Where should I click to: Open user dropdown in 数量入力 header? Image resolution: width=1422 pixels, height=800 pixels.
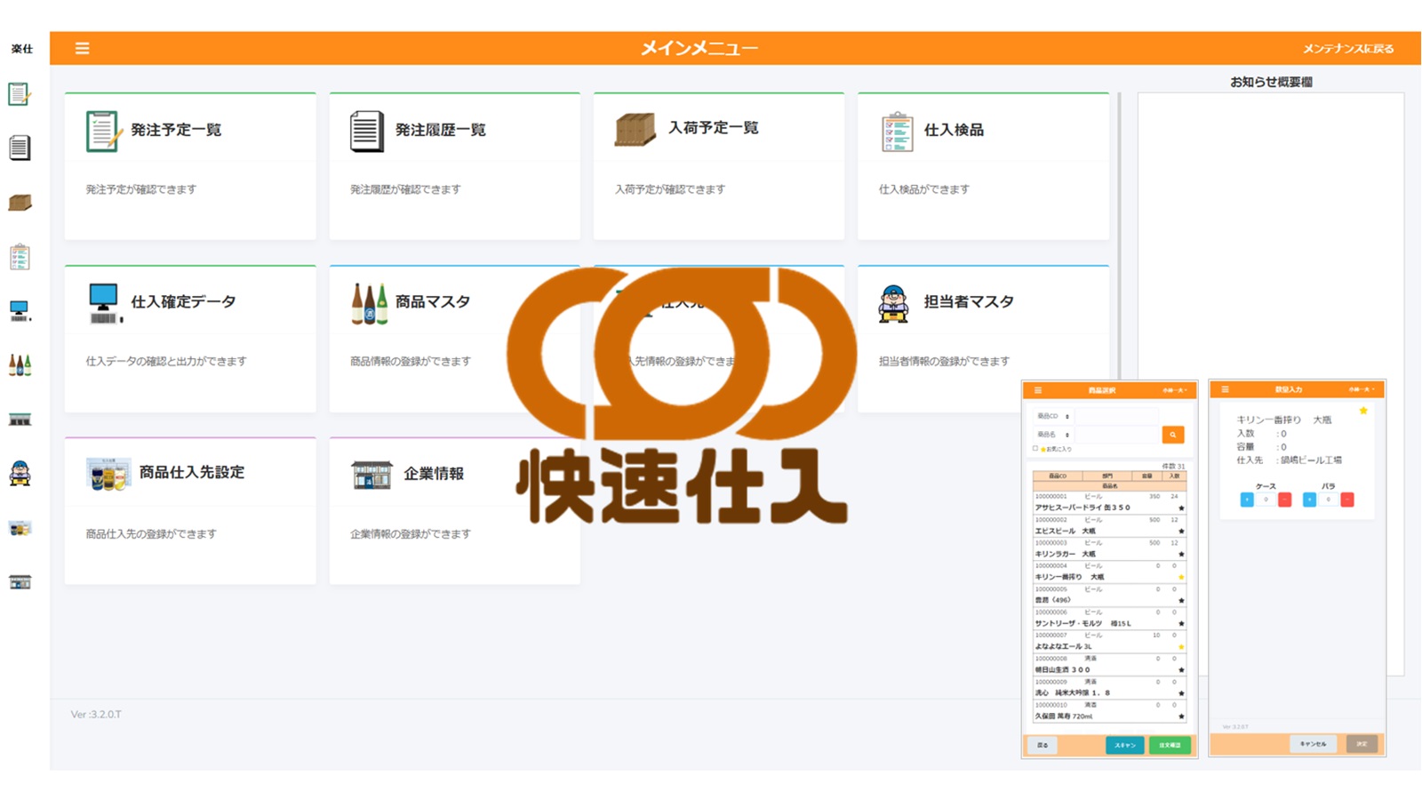(1361, 389)
